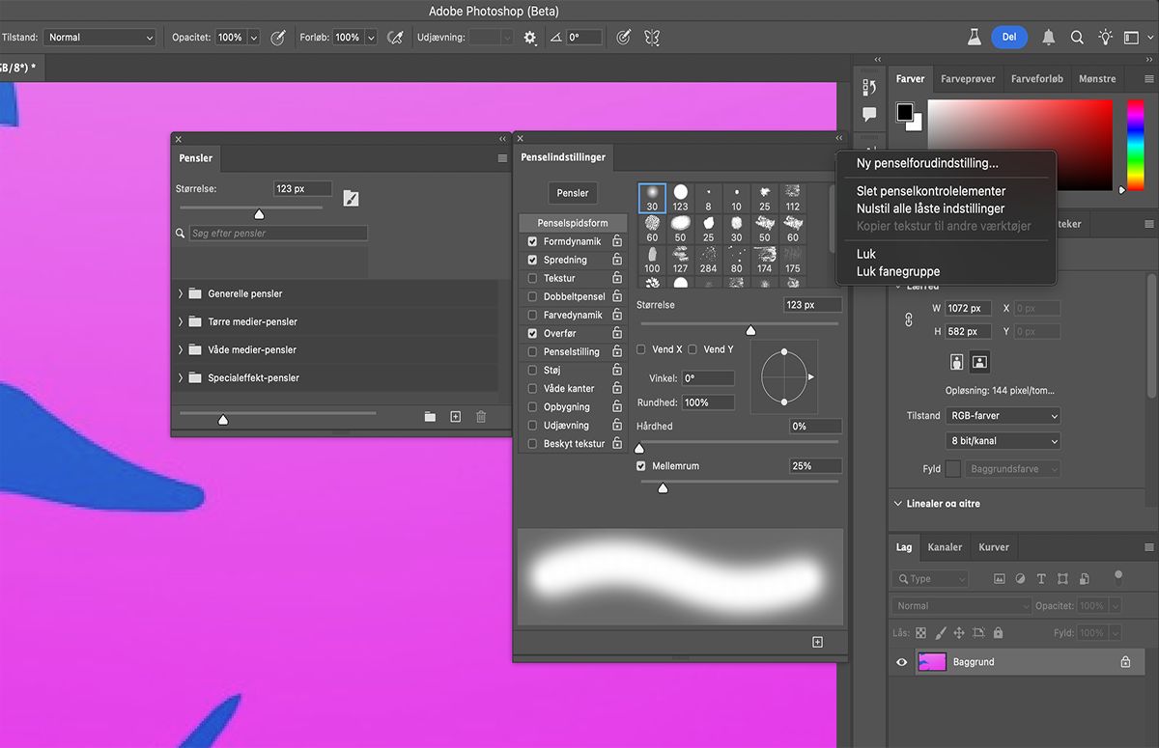Expand Tørre medier-pensler folder
Viewport: 1159px width, 748px height.
coord(181,321)
